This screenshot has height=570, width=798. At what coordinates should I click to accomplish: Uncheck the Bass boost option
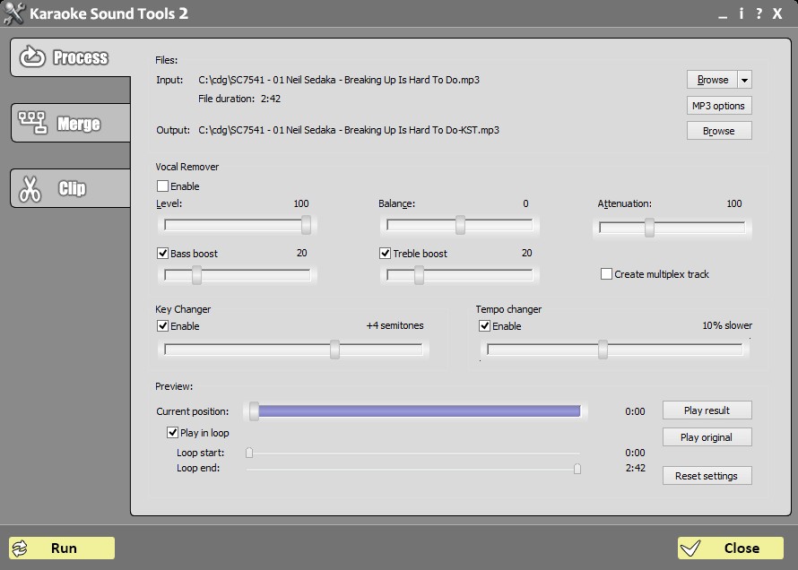162,253
